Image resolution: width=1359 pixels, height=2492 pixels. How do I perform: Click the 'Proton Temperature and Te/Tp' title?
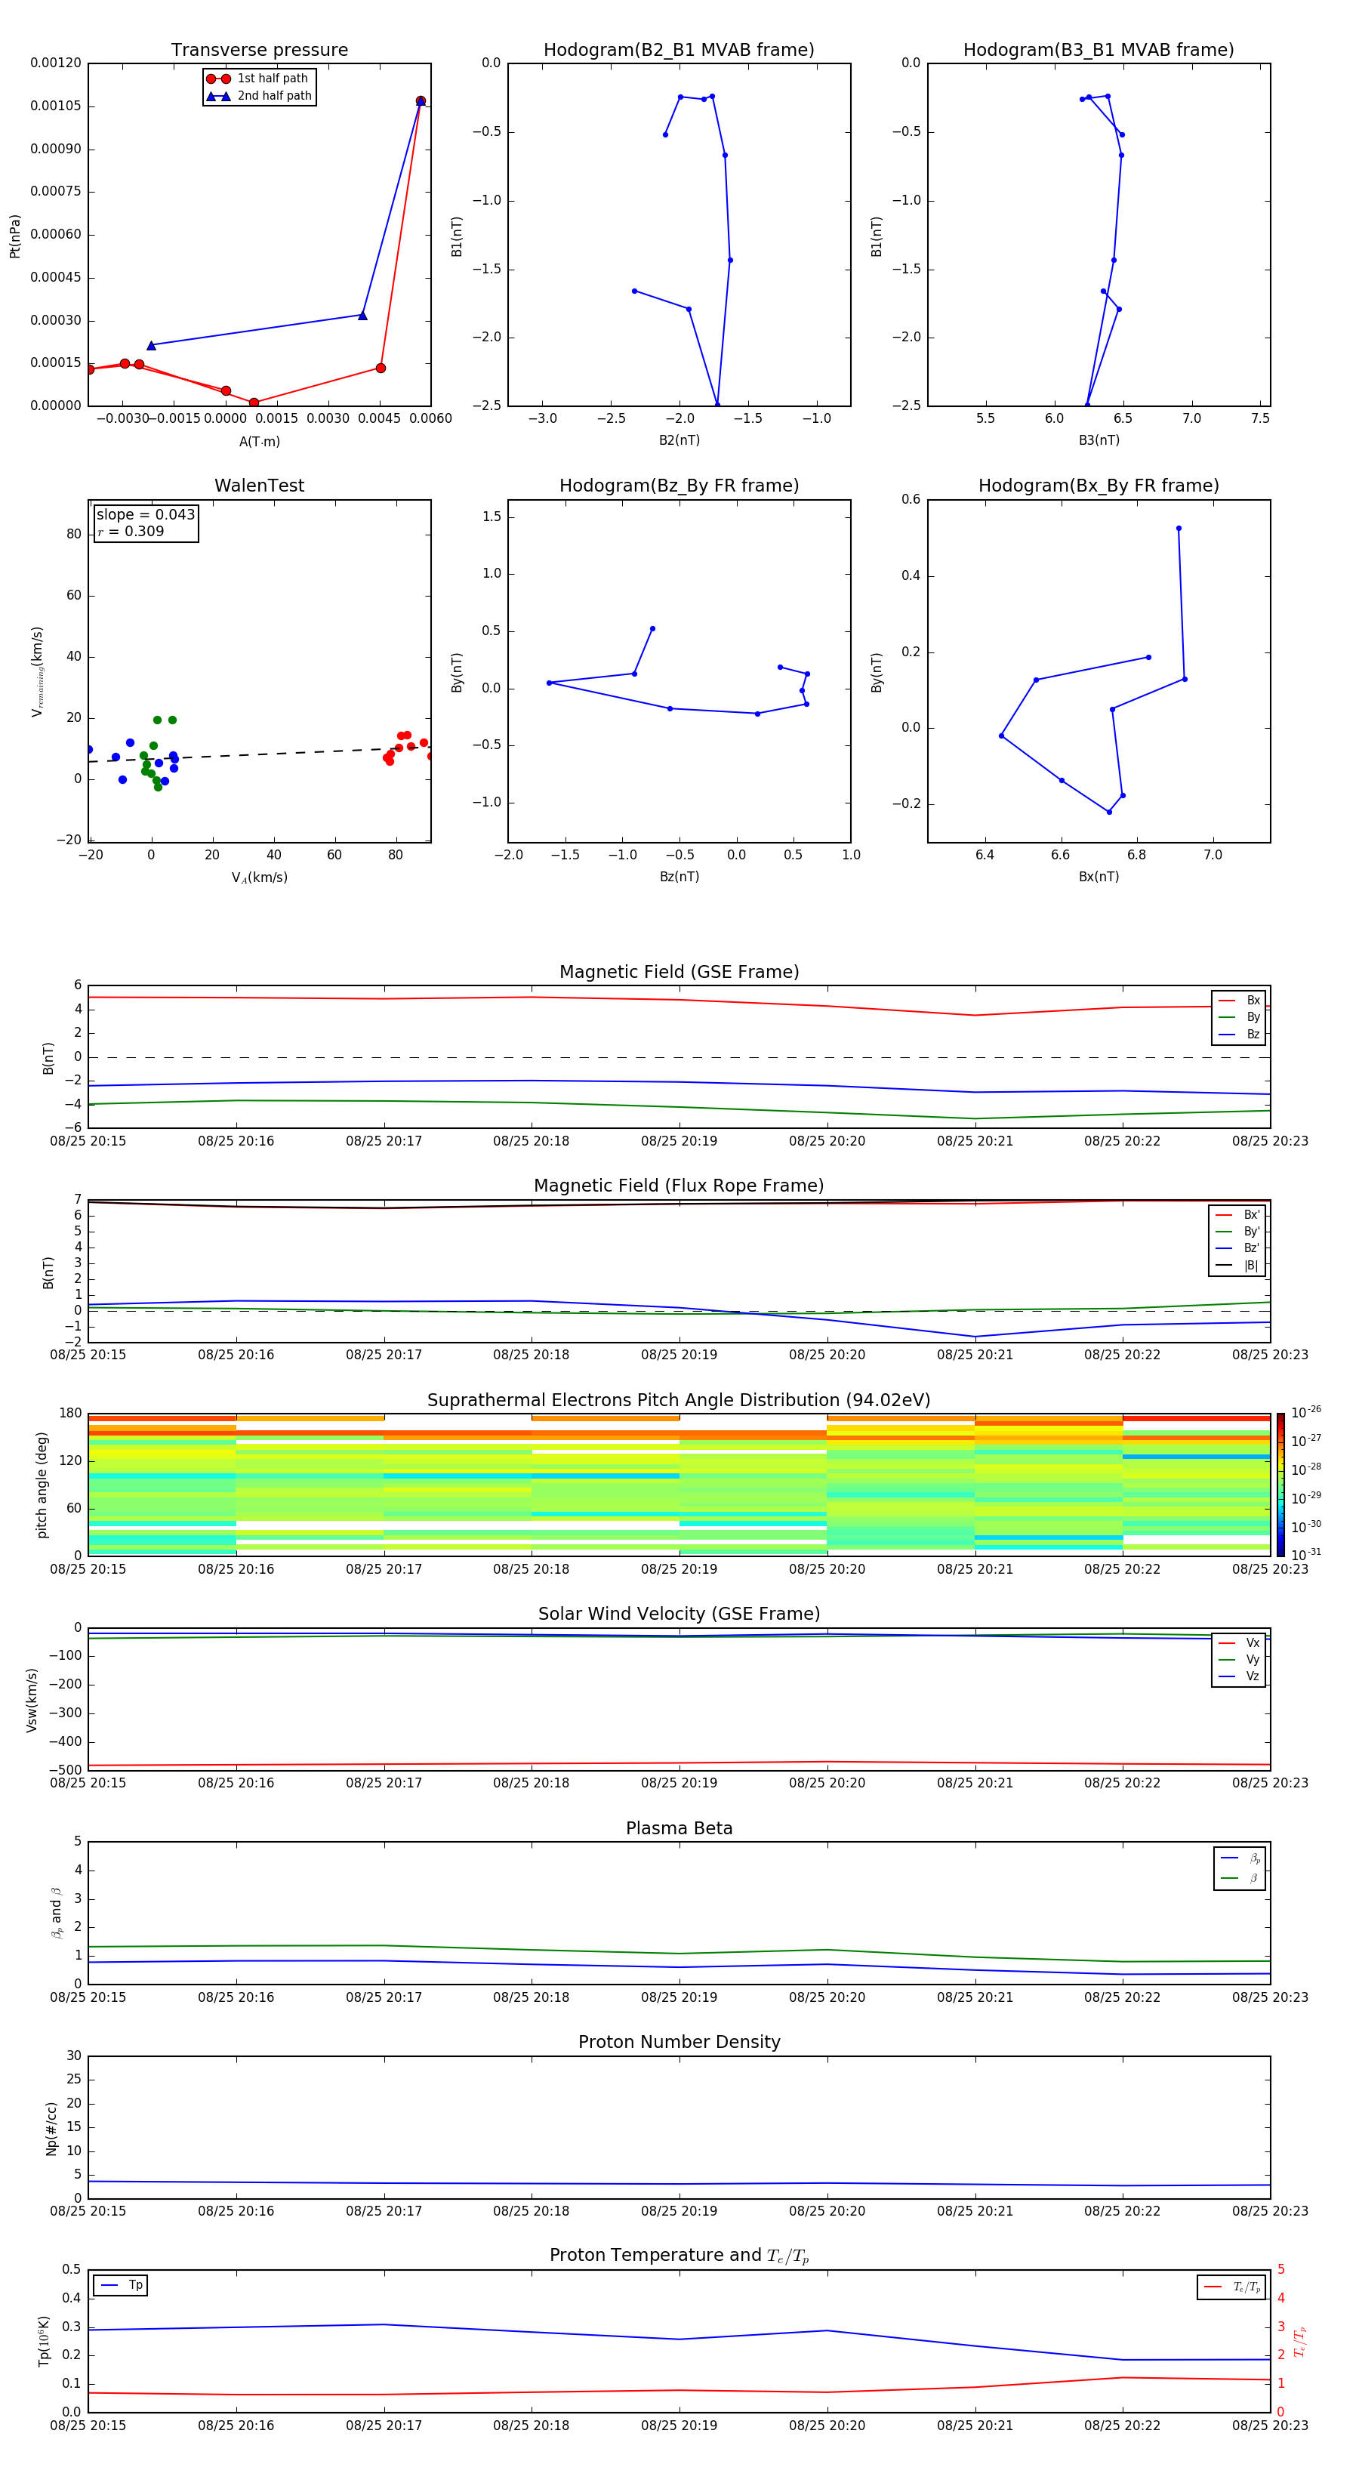click(679, 2256)
